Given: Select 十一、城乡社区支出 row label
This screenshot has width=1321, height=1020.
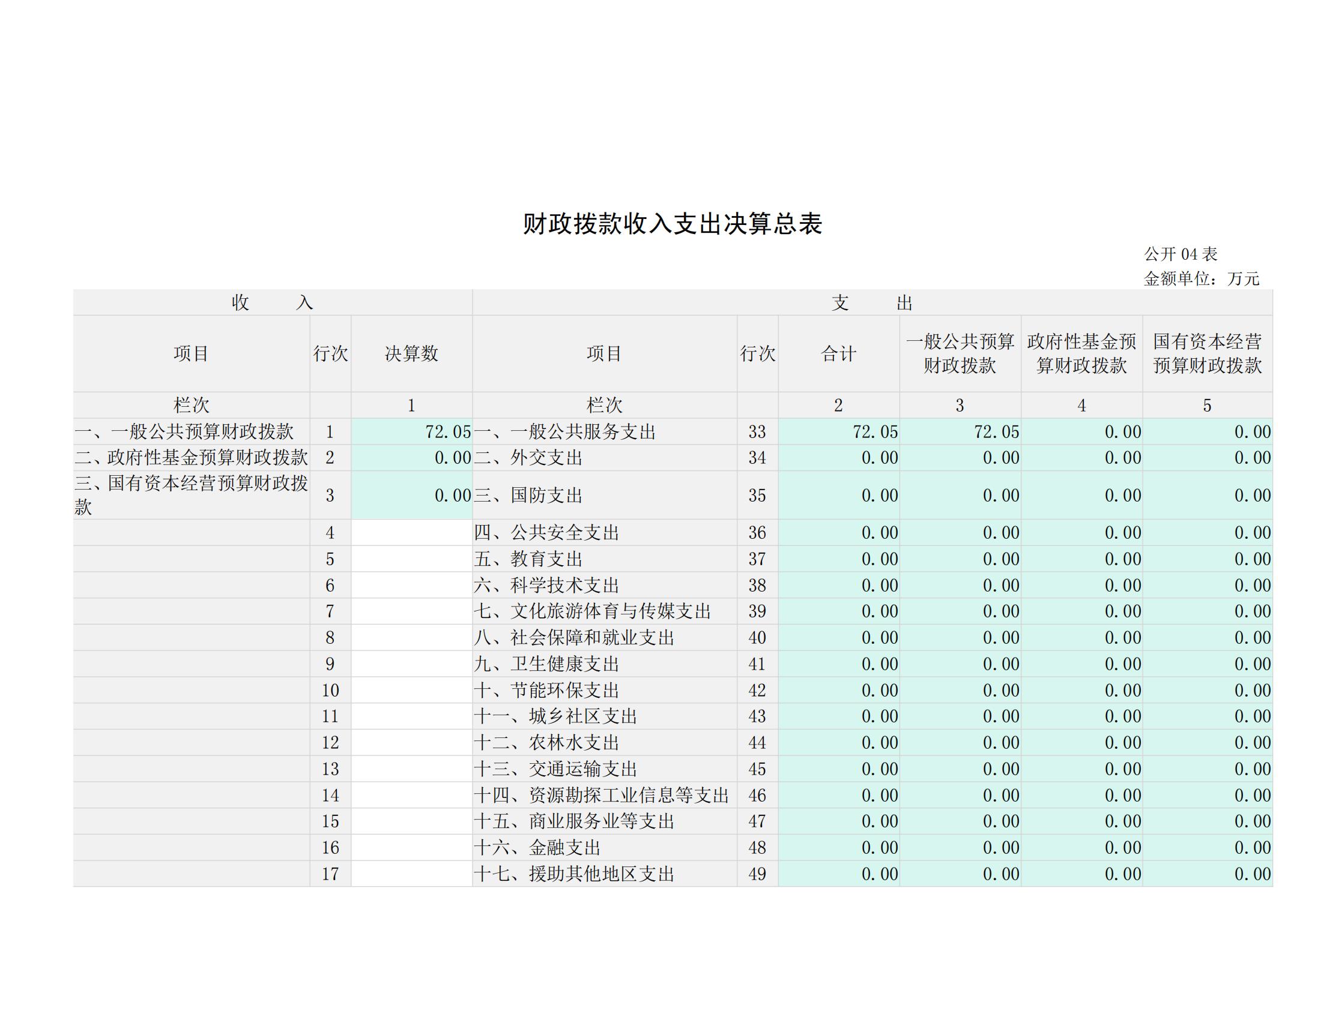Looking at the screenshot, I should (x=556, y=716).
